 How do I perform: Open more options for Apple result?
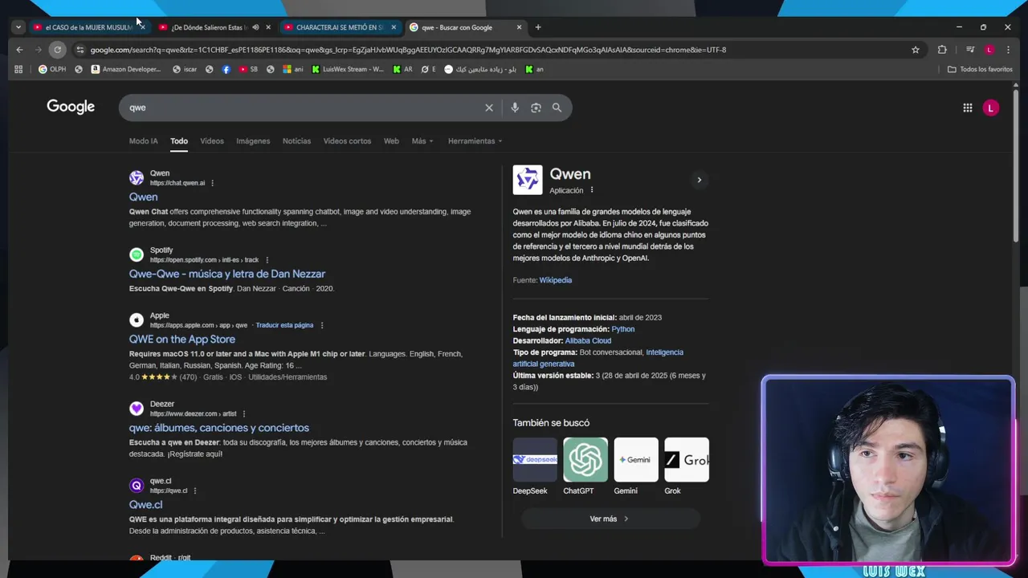point(322,325)
